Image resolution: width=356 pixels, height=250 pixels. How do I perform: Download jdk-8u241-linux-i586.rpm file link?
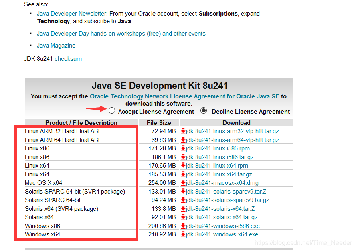tap(218, 148)
